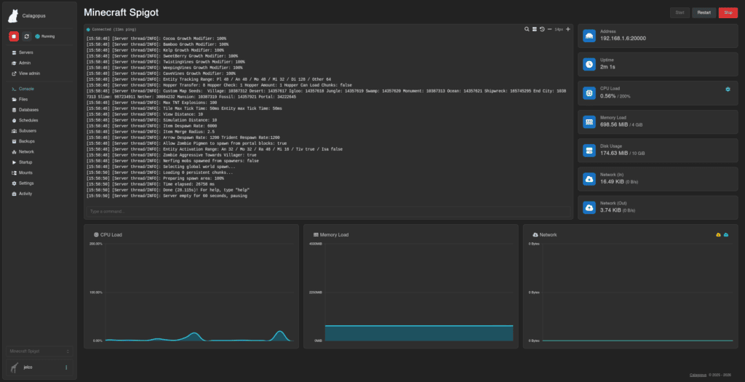Image resolution: width=745 pixels, height=382 pixels.
Task: Click the Address card ethernet icon
Action: 589,36
